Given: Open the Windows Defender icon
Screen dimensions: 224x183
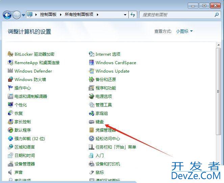Looking at the screenshot, I should [10, 71].
